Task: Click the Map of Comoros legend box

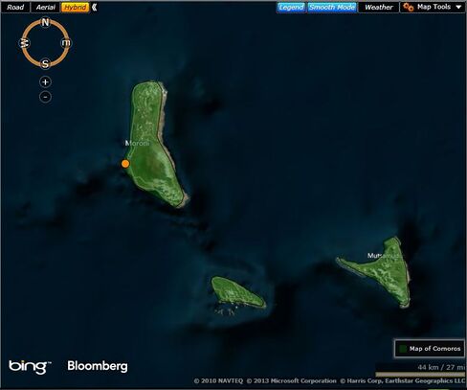Action: coord(430,349)
